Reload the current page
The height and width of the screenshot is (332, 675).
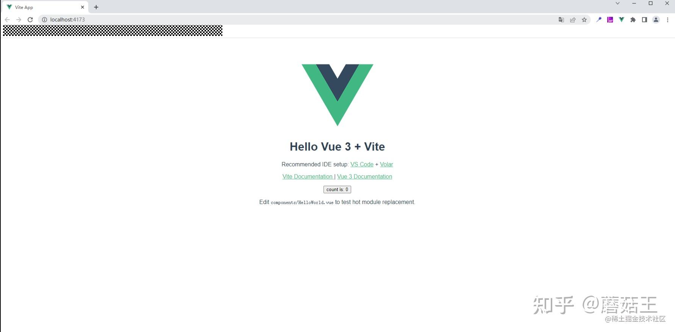pyautogui.click(x=30, y=20)
